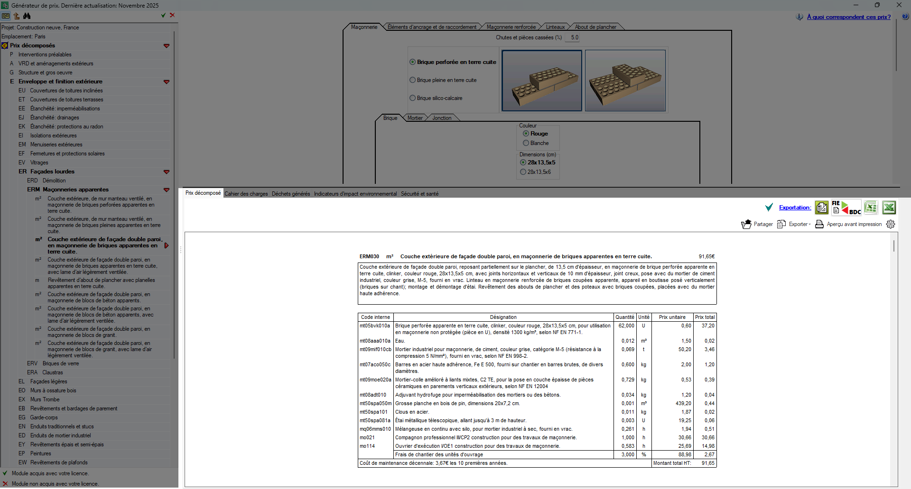Open the Exporter dropdown menu

coord(800,224)
